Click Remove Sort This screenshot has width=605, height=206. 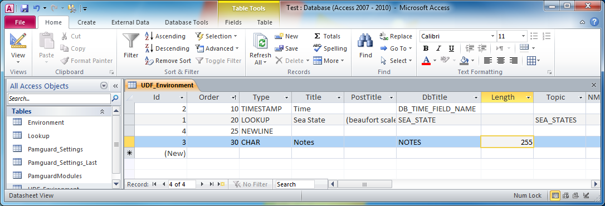pos(168,61)
